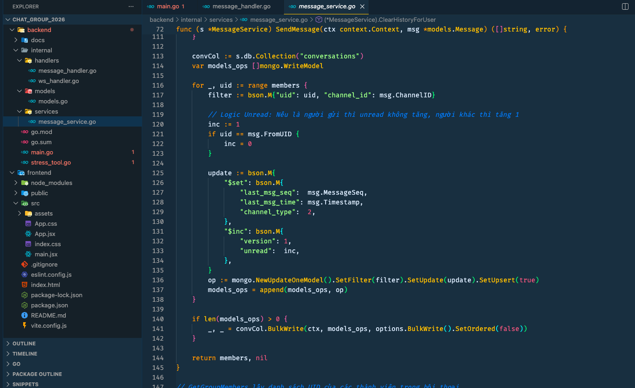The height and width of the screenshot is (388, 635).
Task: Click the handlers folder icon
Action: [x=28, y=60]
